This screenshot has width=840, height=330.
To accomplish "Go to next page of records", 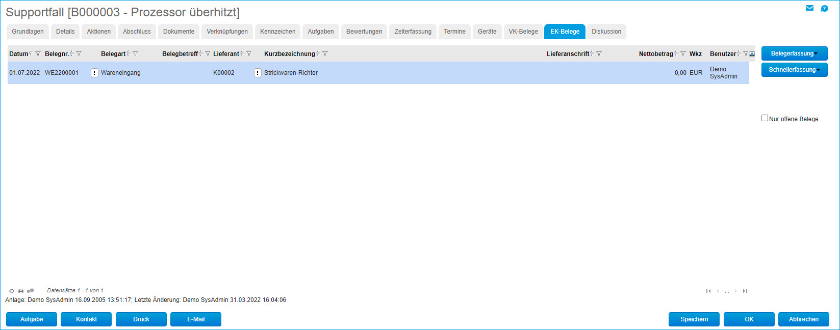I will 736,291.
